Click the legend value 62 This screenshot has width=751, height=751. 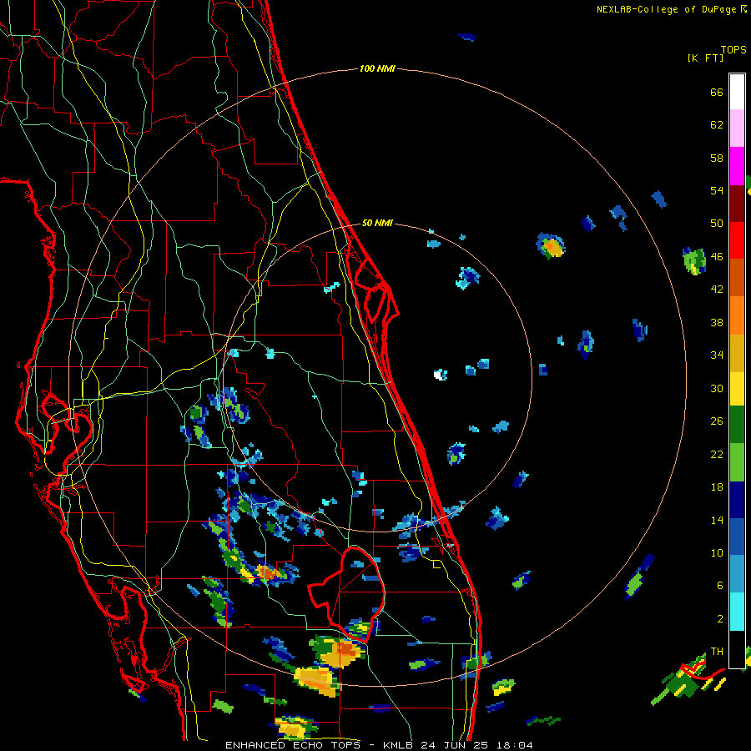tap(717, 125)
